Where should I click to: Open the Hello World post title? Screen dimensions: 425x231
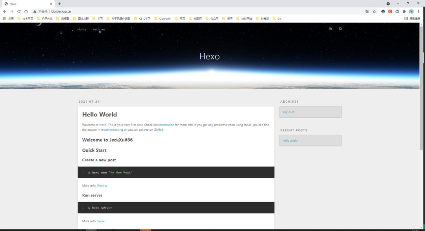100,115
